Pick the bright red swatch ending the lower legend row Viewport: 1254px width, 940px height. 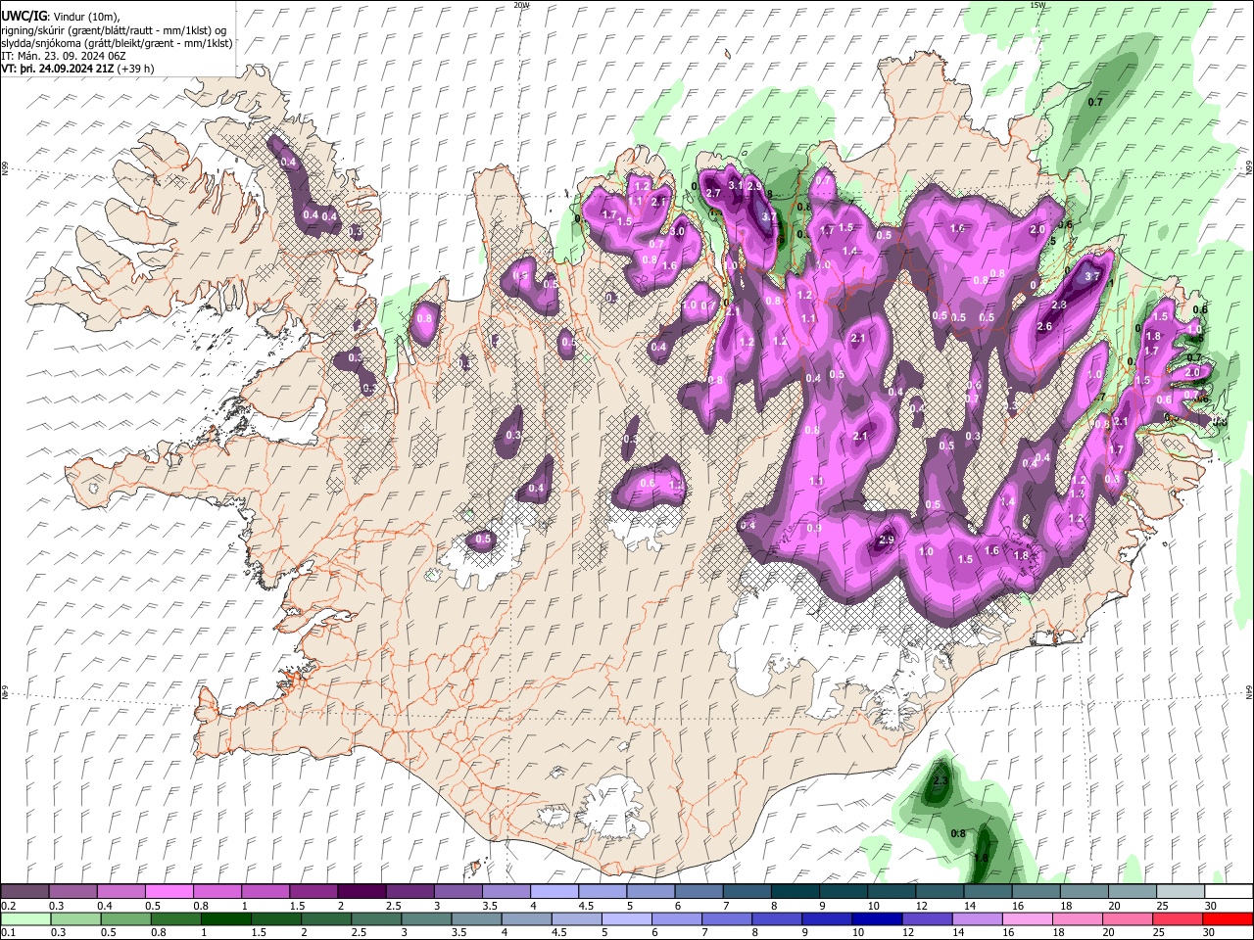click(x=1229, y=918)
